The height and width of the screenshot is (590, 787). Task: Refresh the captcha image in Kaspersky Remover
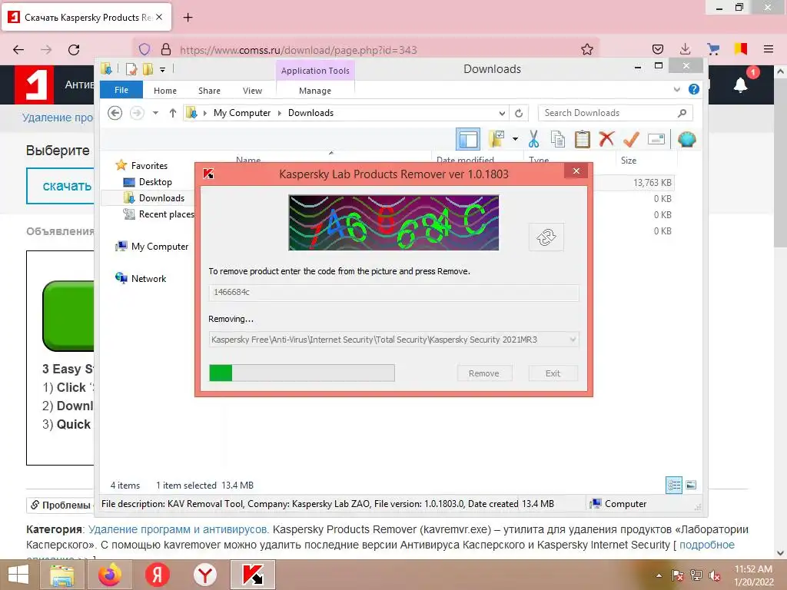tap(546, 237)
